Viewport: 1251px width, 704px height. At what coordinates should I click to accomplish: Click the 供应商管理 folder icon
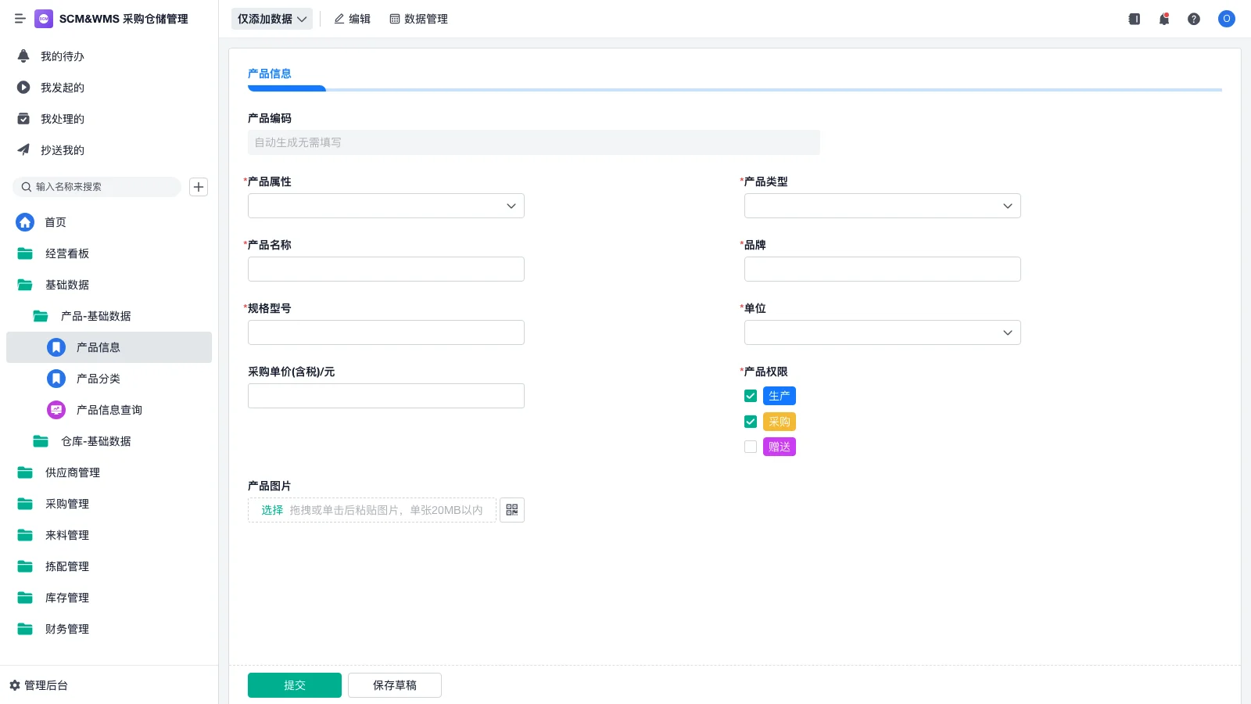click(x=25, y=472)
